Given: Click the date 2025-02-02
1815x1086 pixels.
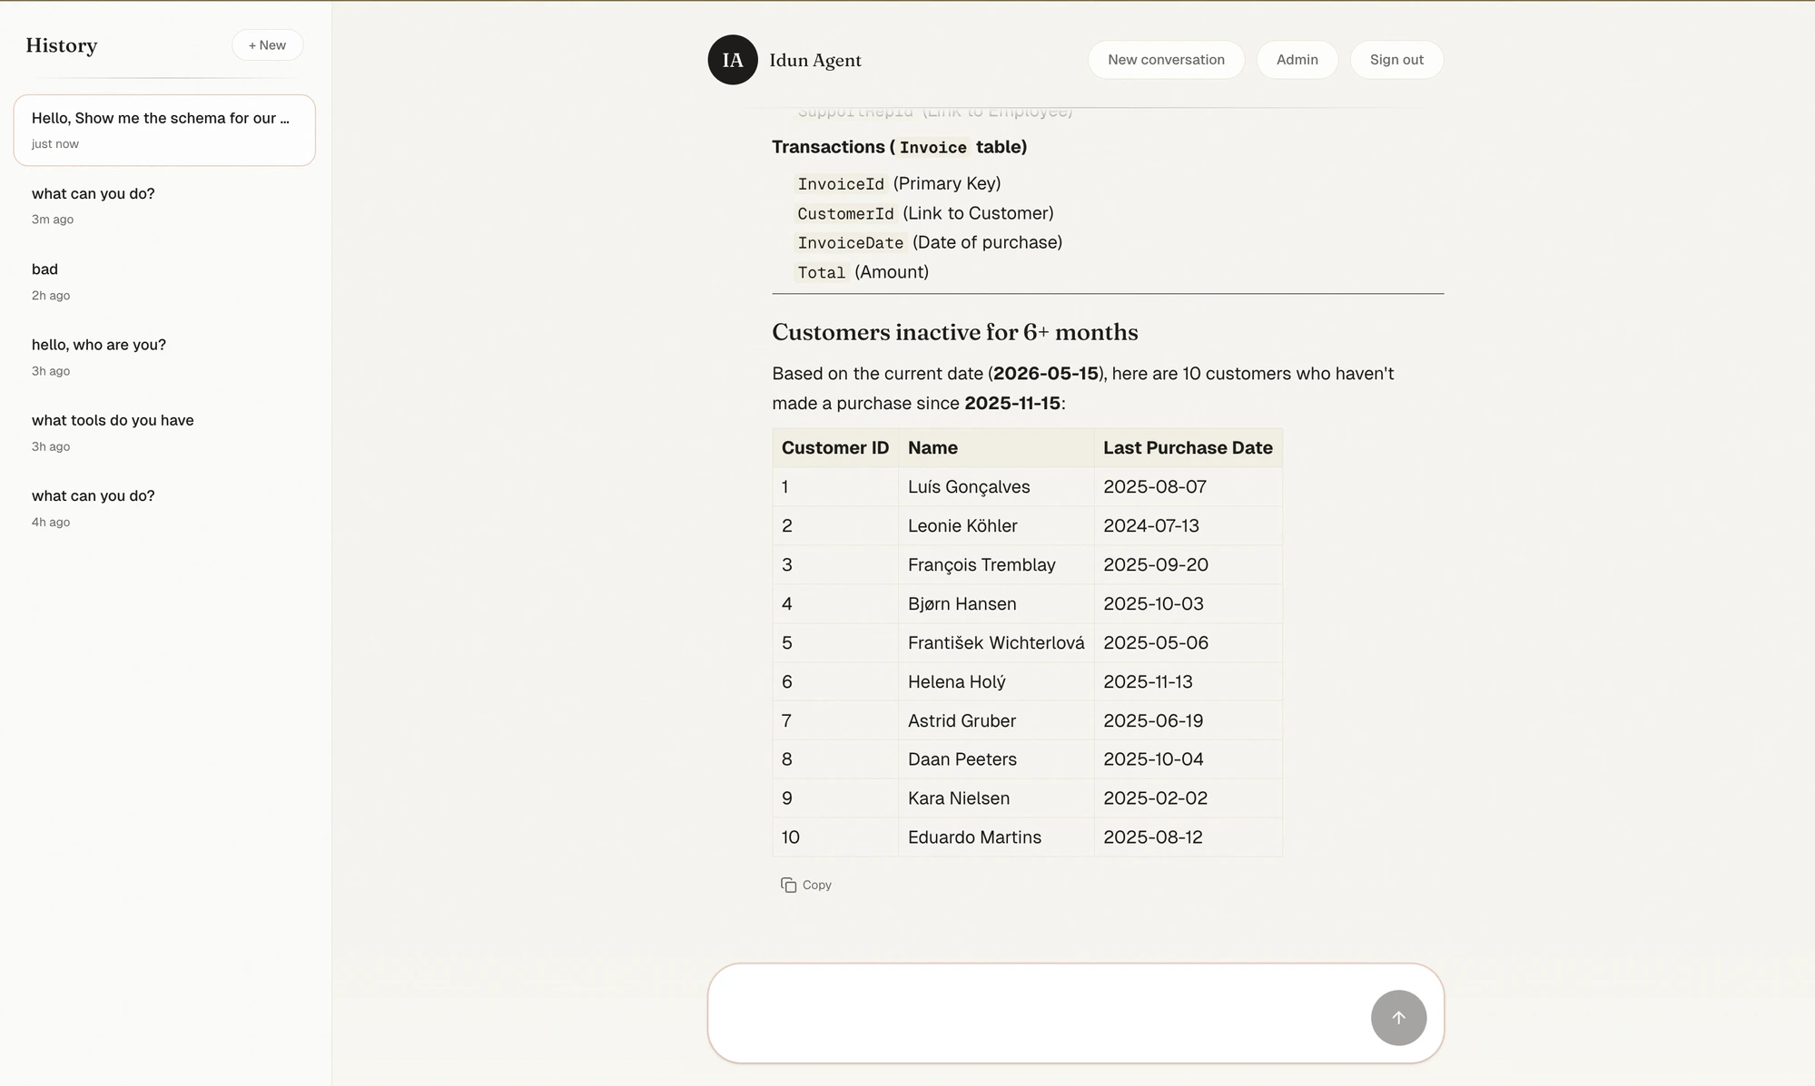Looking at the screenshot, I should tap(1155, 797).
